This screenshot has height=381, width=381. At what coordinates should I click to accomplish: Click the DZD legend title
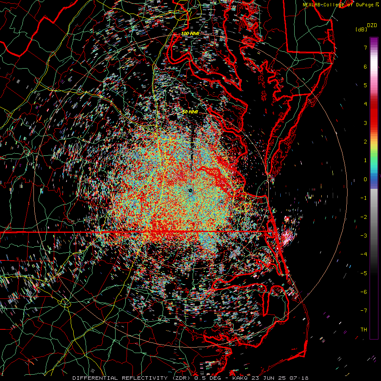(x=372, y=25)
